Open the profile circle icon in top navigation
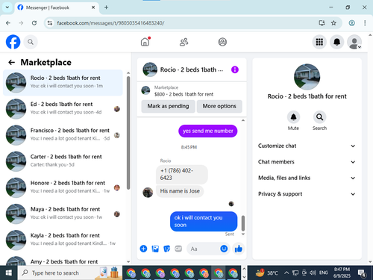Image resolution: width=373 pixels, height=280 pixels. coord(222,42)
